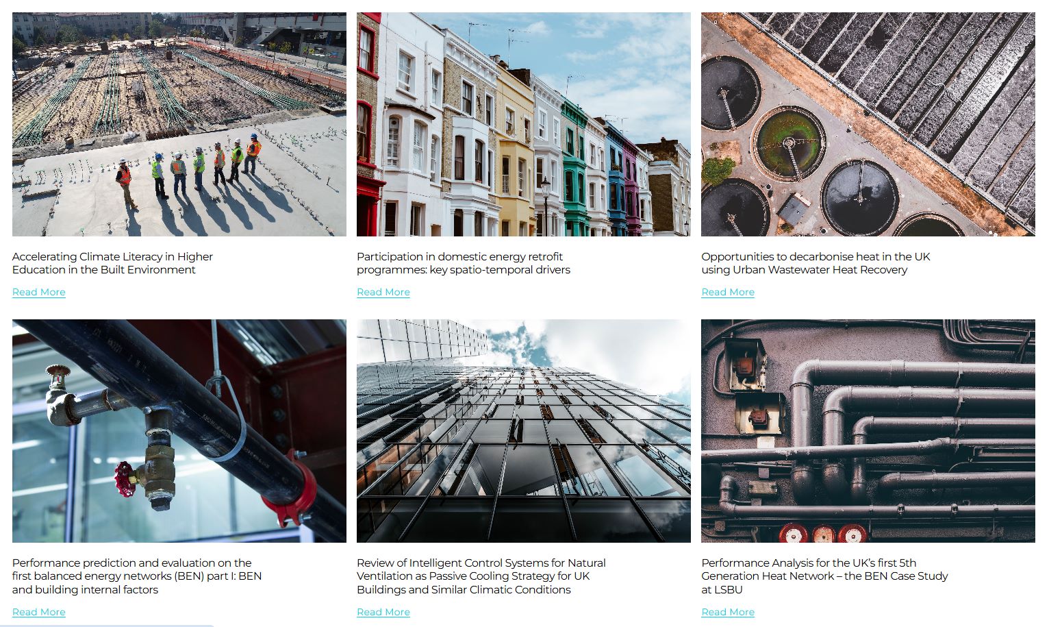Open Performance prediction and evaluation article title
The width and height of the screenshot is (1049, 627).
pos(137,576)
